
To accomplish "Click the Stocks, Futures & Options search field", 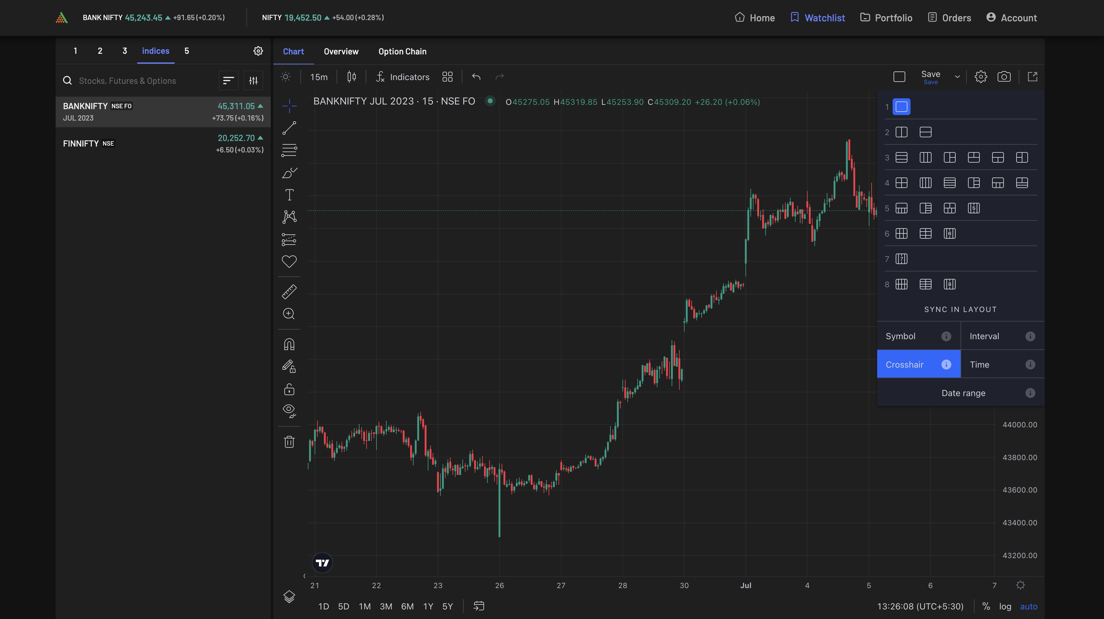I will [x=142, y=81].
